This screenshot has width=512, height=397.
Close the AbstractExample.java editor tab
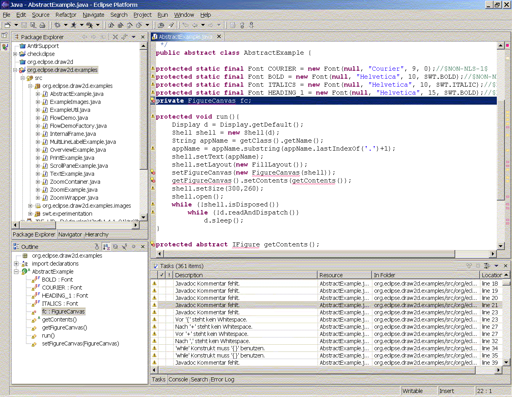[219, 36]
